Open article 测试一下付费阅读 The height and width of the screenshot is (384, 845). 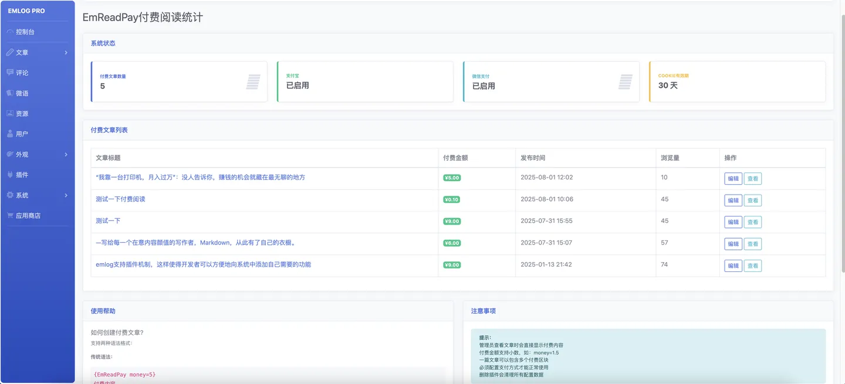click(x=120, y=199)
